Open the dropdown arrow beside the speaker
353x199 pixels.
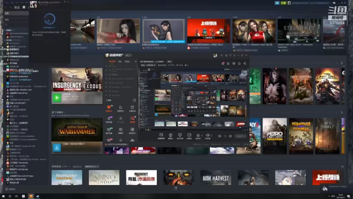(211, 136)
